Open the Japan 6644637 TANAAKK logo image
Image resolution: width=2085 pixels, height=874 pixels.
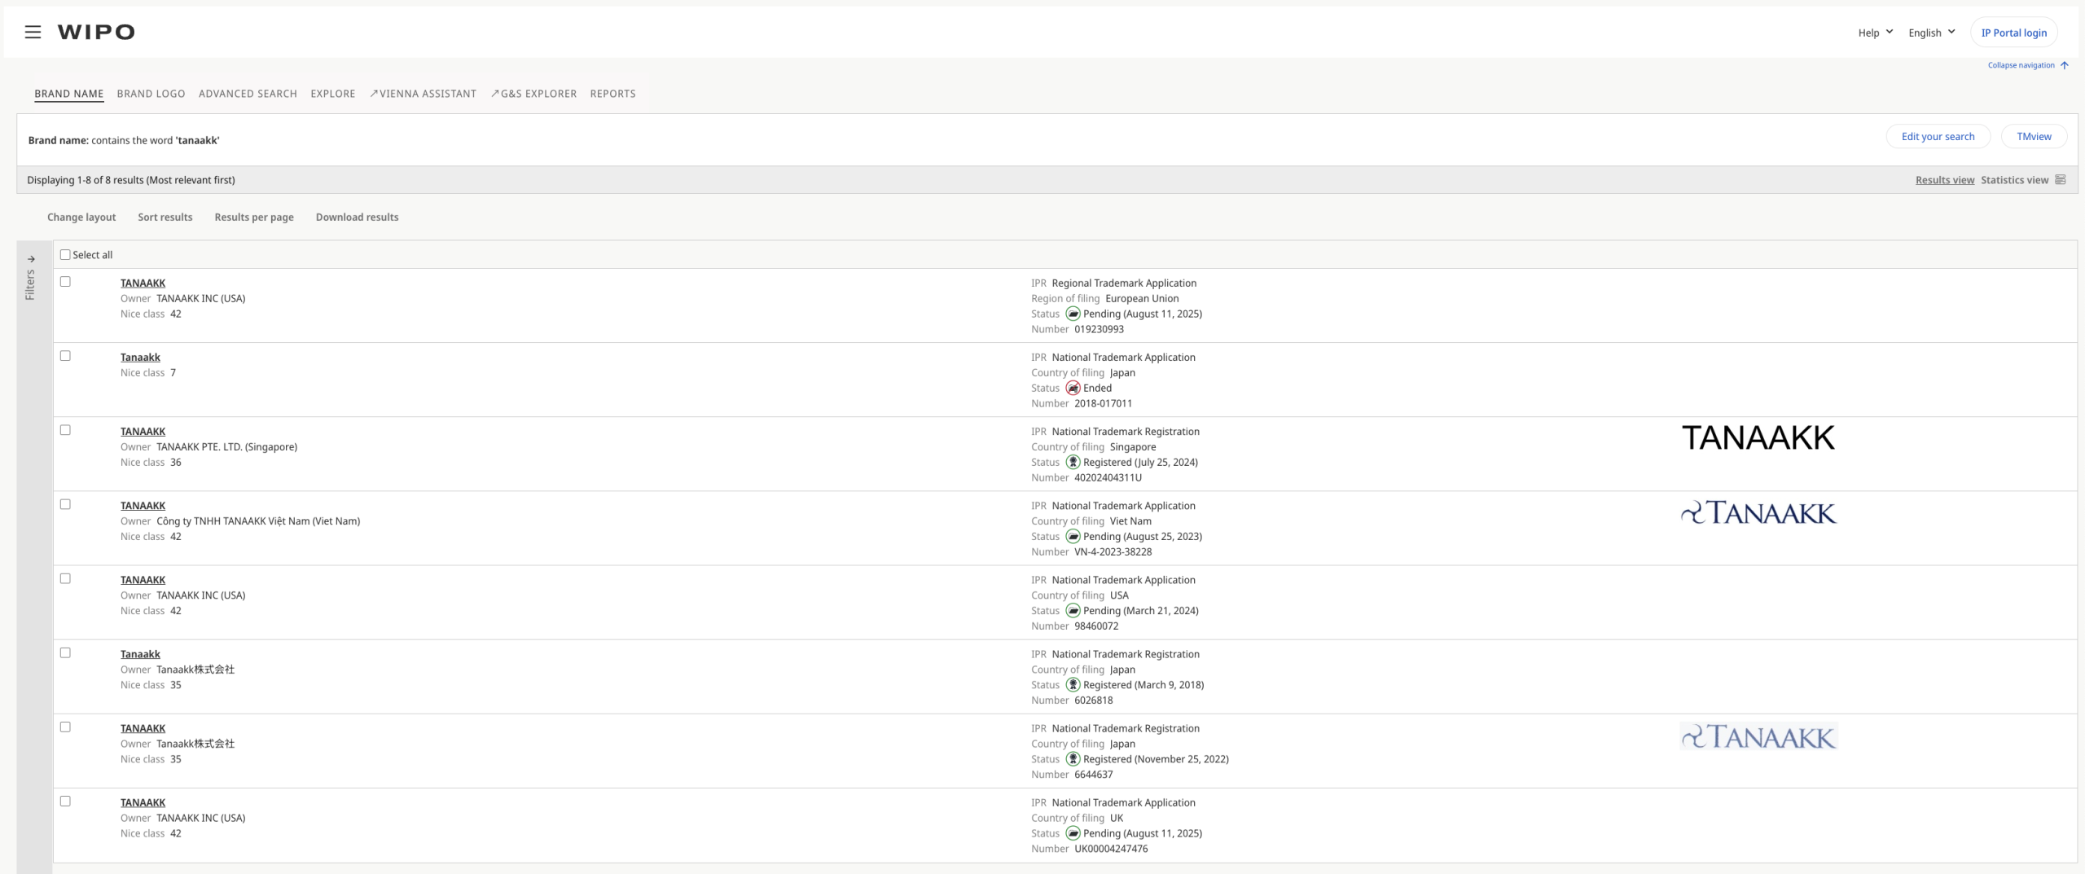pyautogui.click(x=1758, y=736)
